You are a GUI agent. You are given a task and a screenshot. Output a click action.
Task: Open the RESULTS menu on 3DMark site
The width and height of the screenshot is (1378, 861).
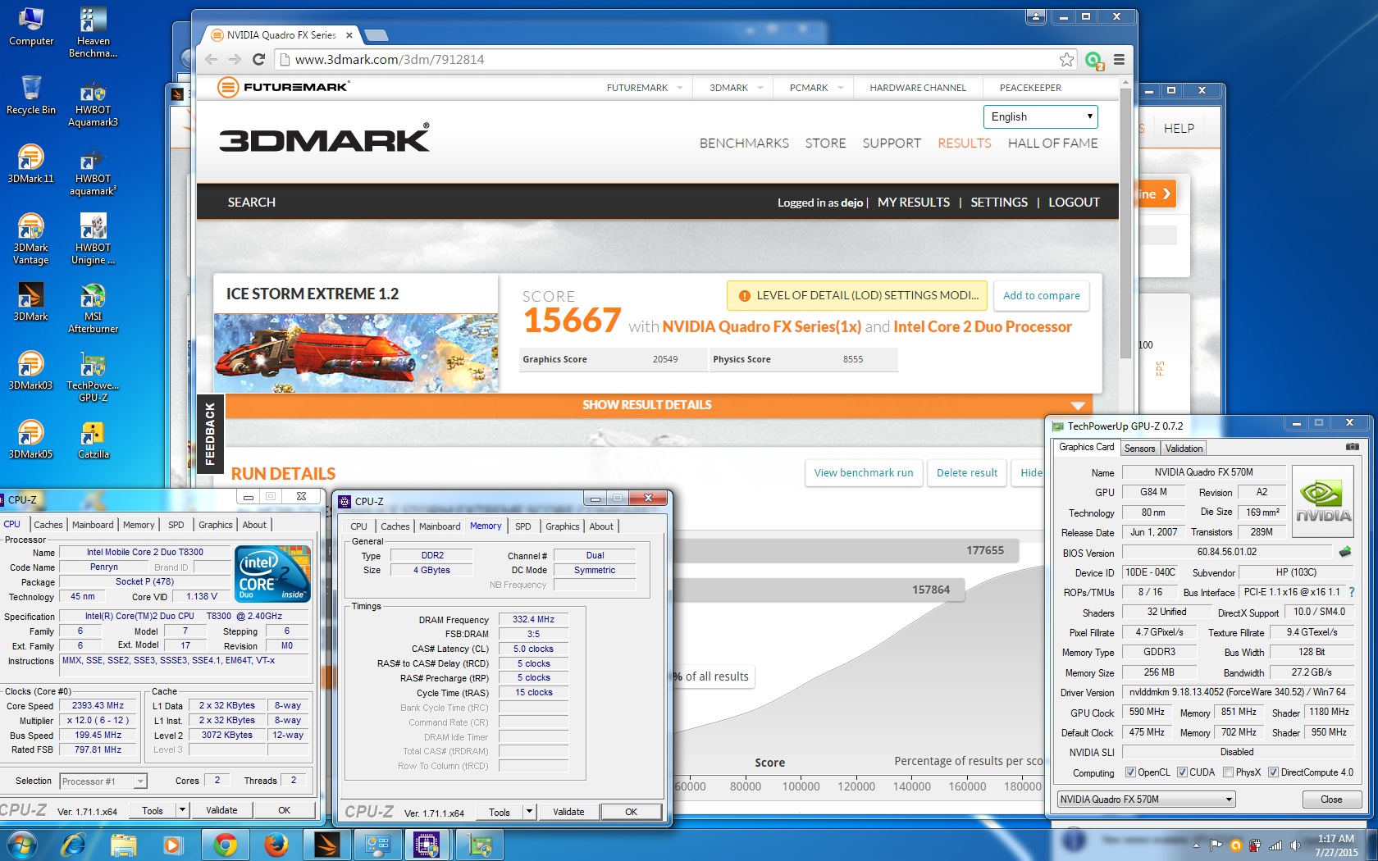964,143
